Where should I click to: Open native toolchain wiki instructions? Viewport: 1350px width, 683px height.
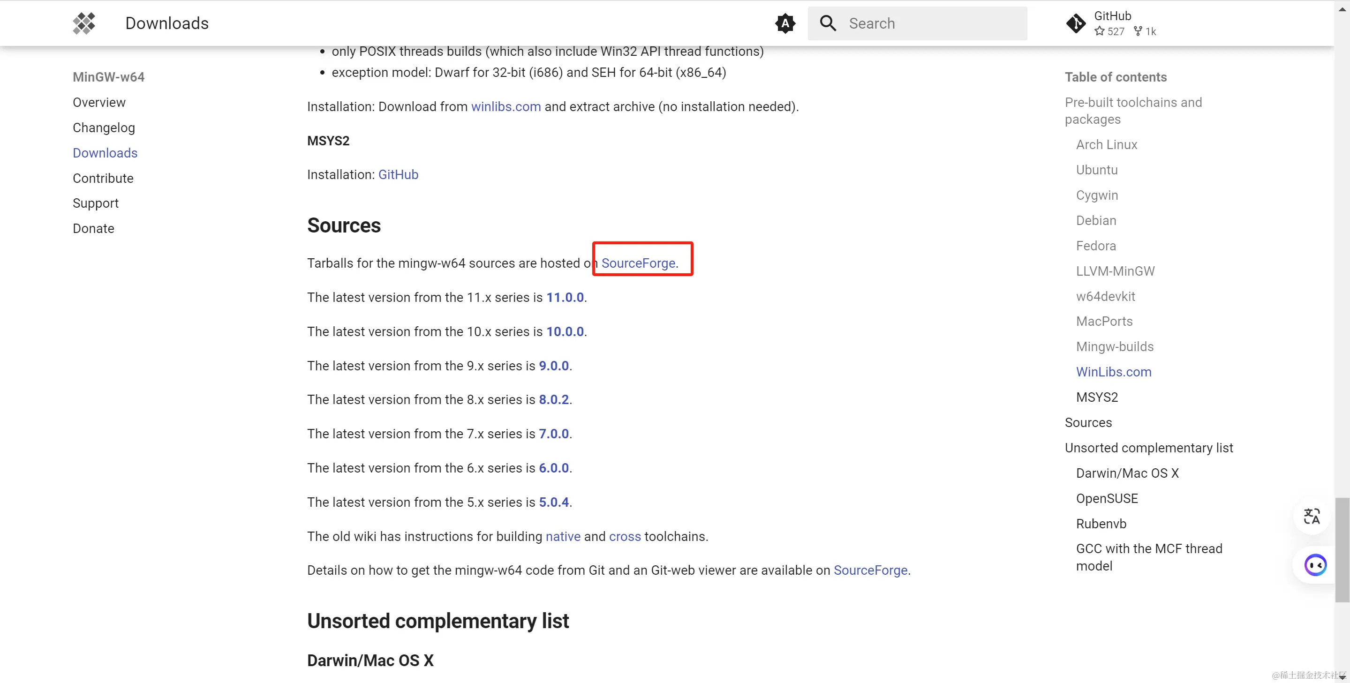562,536
